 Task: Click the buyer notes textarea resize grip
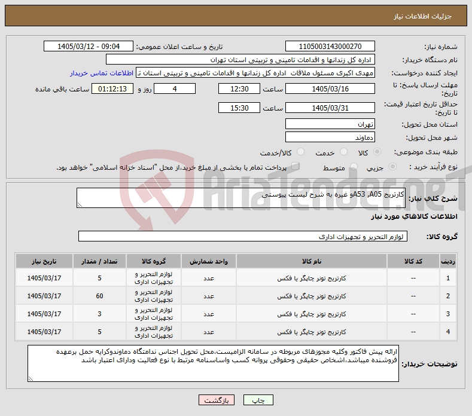click(31, 379)
